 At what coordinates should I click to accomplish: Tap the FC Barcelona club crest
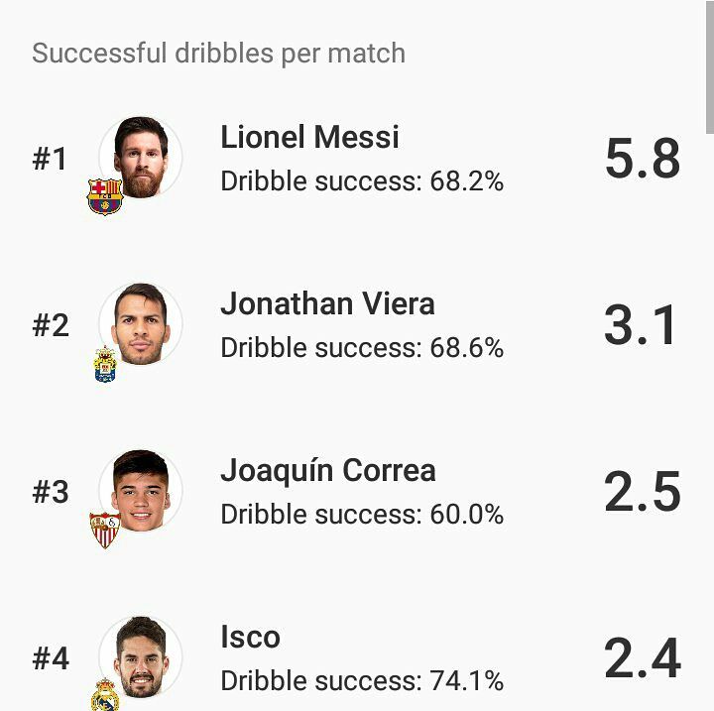[105, 196]
